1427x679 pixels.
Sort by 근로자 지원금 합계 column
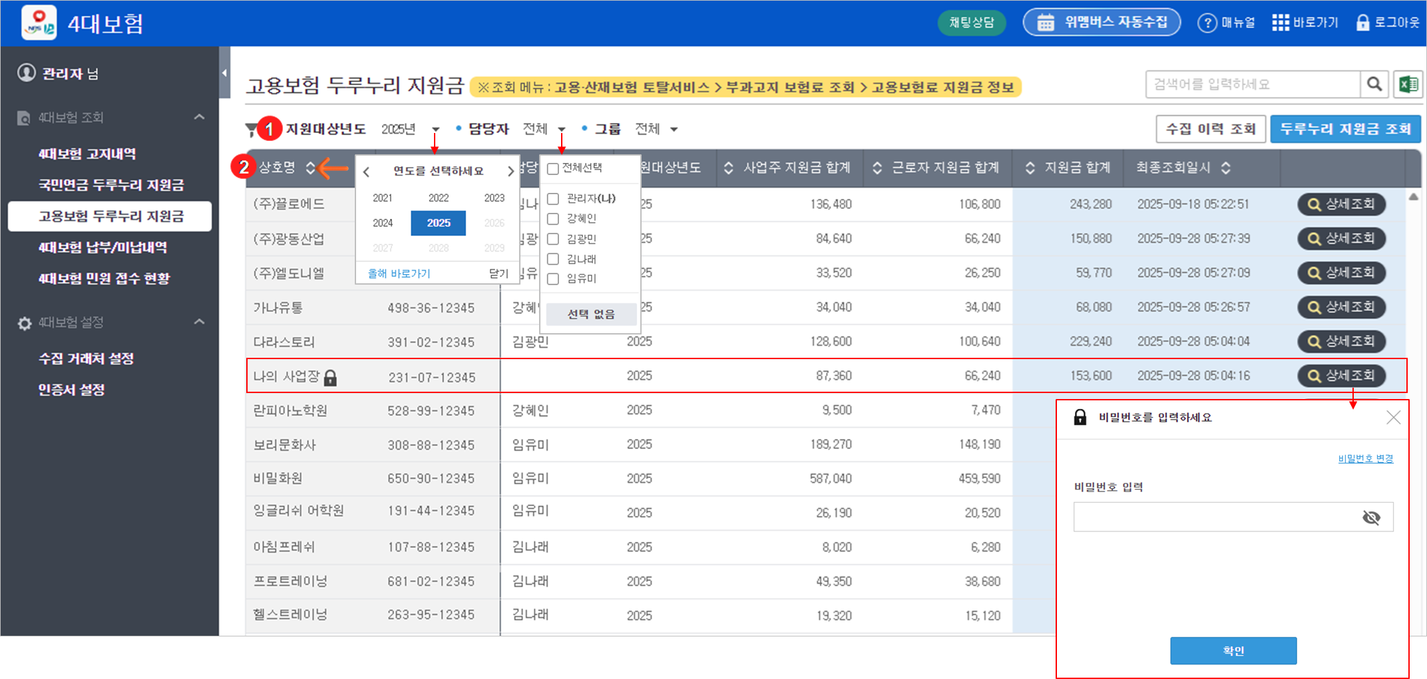877,168
